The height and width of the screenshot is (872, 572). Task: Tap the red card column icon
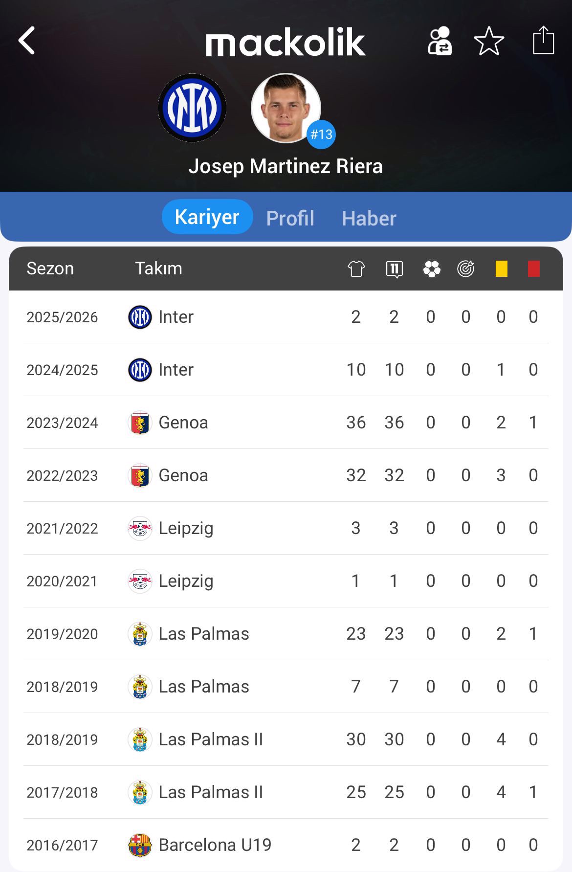click(533, 268)
